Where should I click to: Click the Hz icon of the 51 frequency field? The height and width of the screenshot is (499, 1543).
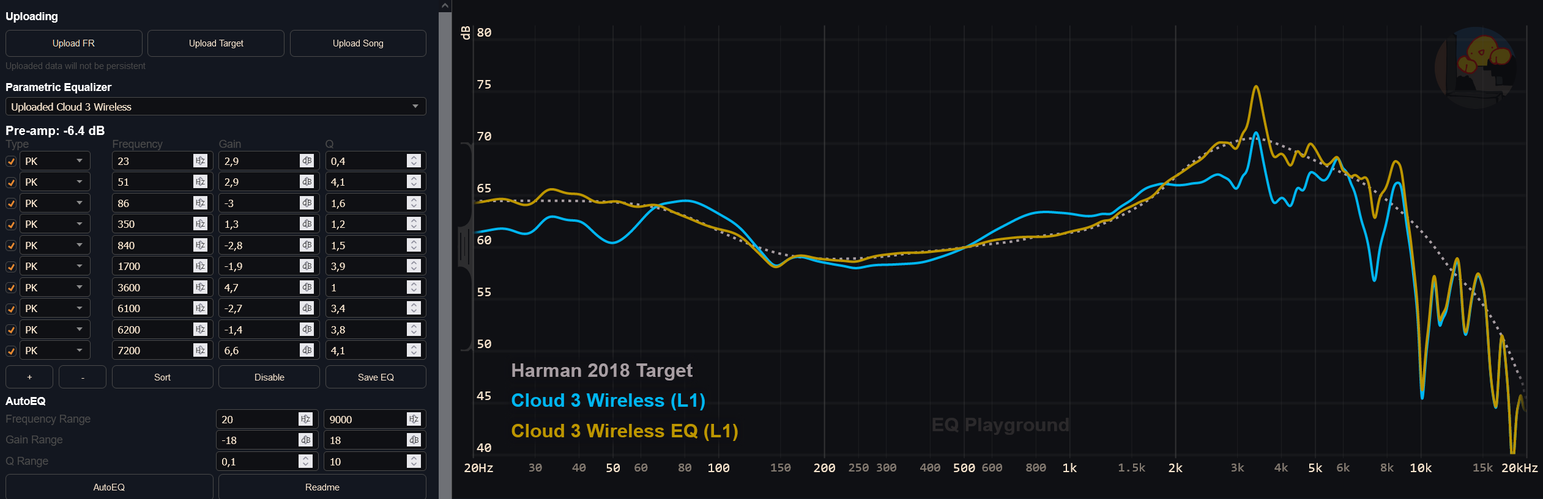[x=200, y=181]
